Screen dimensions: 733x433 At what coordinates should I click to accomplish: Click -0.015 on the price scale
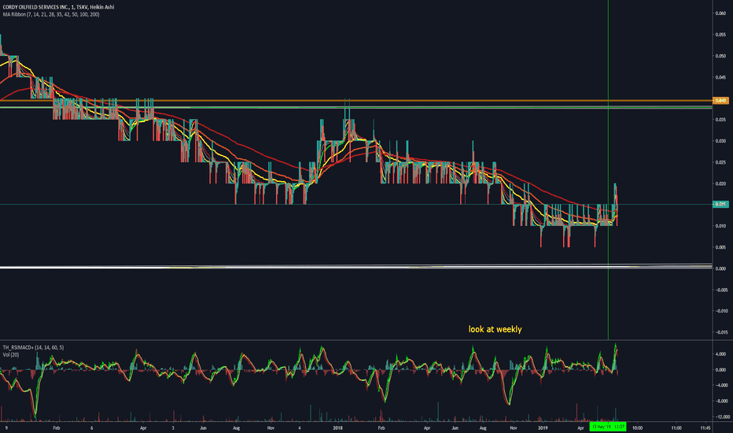720,332
